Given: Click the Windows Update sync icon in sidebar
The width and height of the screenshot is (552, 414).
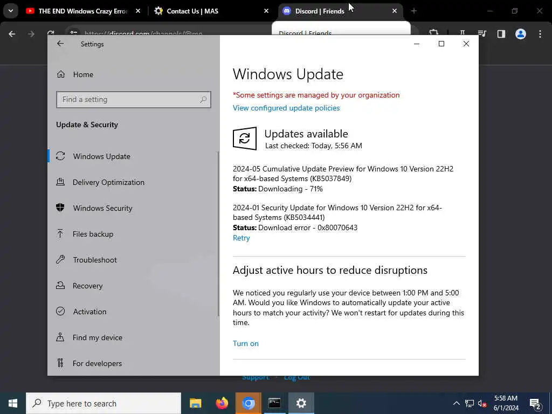Looking at the screenshot, I should pyautogui.click(x=60, y=156).
